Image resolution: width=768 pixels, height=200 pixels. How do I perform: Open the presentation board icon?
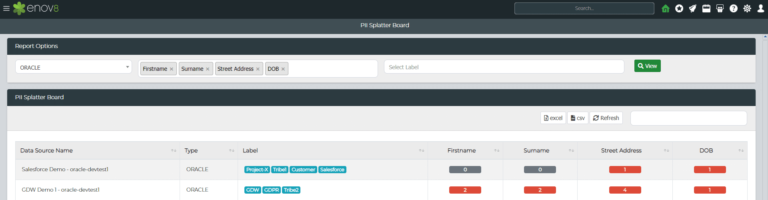720,8
